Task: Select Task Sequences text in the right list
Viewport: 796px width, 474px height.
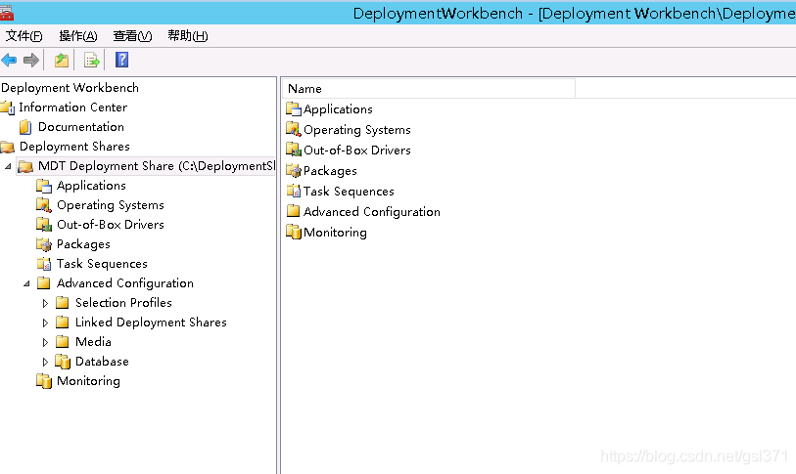Action: (x=349, y=192)
